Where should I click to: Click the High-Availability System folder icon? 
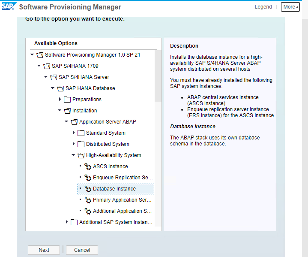point(81,155)
